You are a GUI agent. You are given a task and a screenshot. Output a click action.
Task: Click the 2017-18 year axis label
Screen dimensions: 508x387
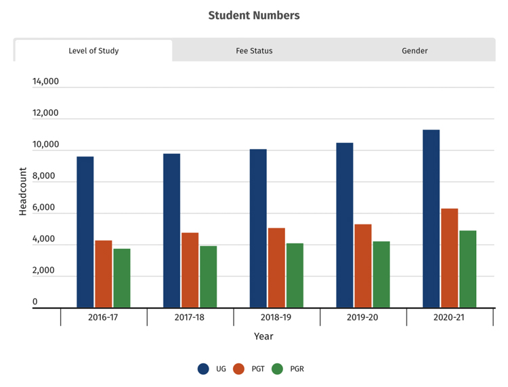[190, 317]
